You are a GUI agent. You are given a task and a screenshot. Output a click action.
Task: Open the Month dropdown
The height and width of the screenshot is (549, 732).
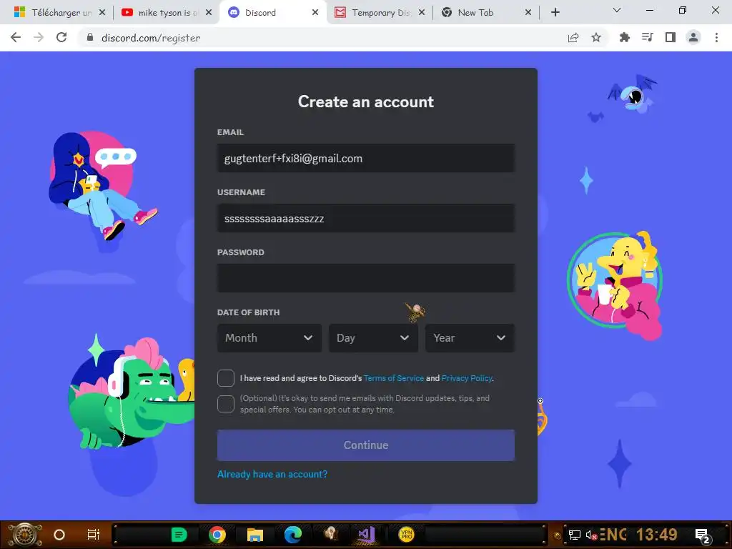pos(269,338)
